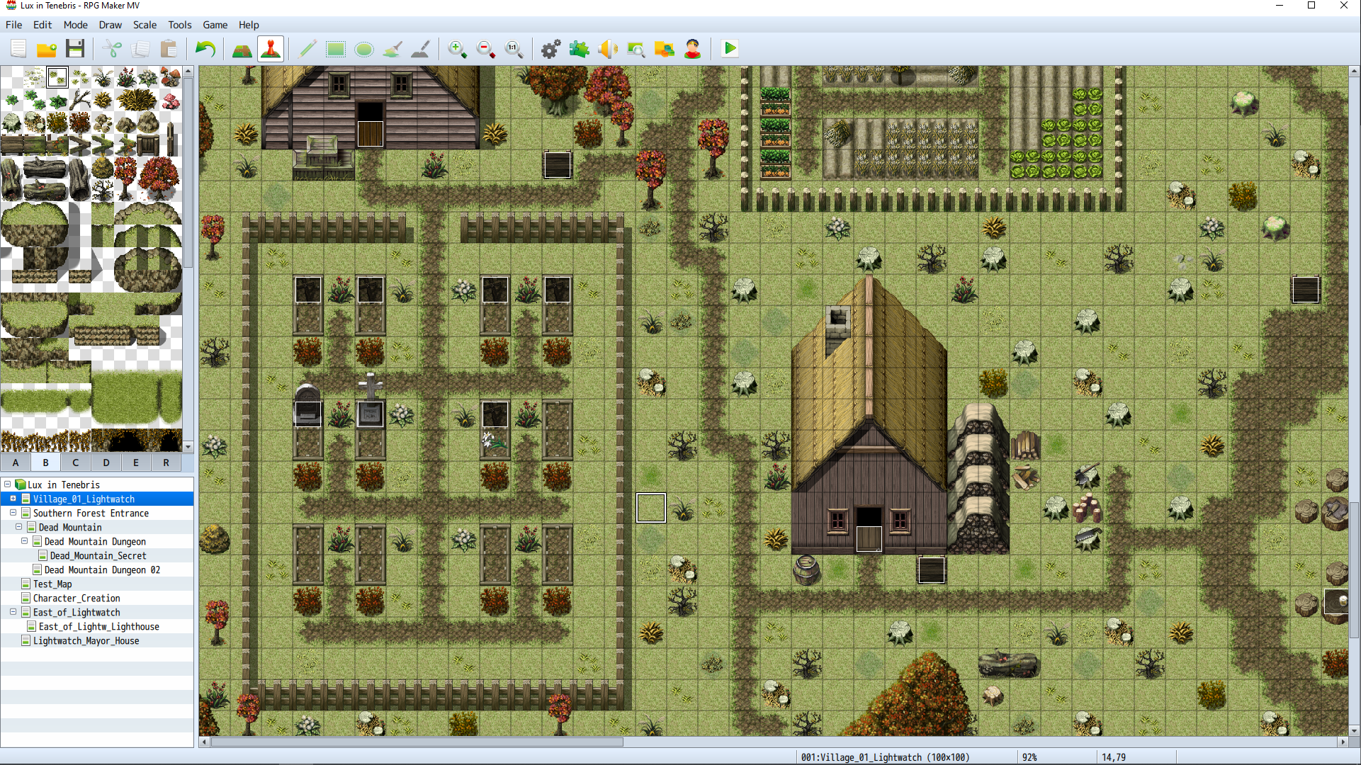Screen dimensions: 1361x765
Task: Select the Dead Mountain map
Action: coord(70,528)
